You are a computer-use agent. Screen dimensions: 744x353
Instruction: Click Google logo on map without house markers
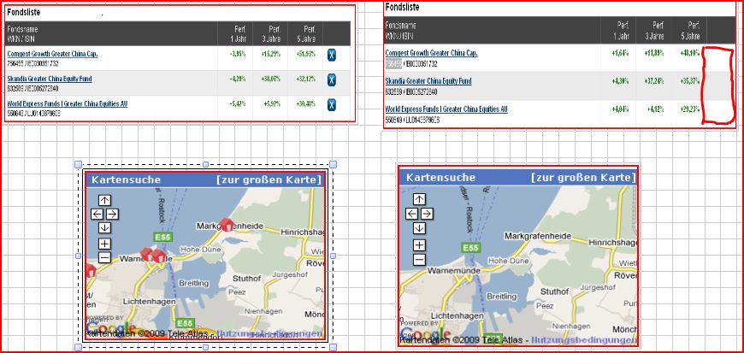pyautogui.click(x=425, y=333)
